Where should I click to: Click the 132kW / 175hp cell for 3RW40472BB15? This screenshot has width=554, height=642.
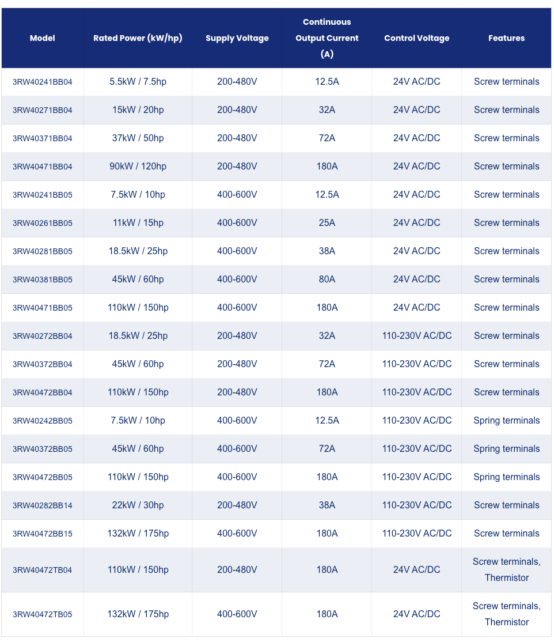point(138,534)
